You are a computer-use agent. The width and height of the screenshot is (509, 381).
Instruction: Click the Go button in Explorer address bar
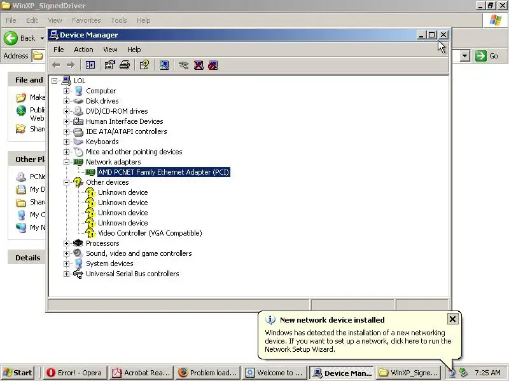[487, 56]
